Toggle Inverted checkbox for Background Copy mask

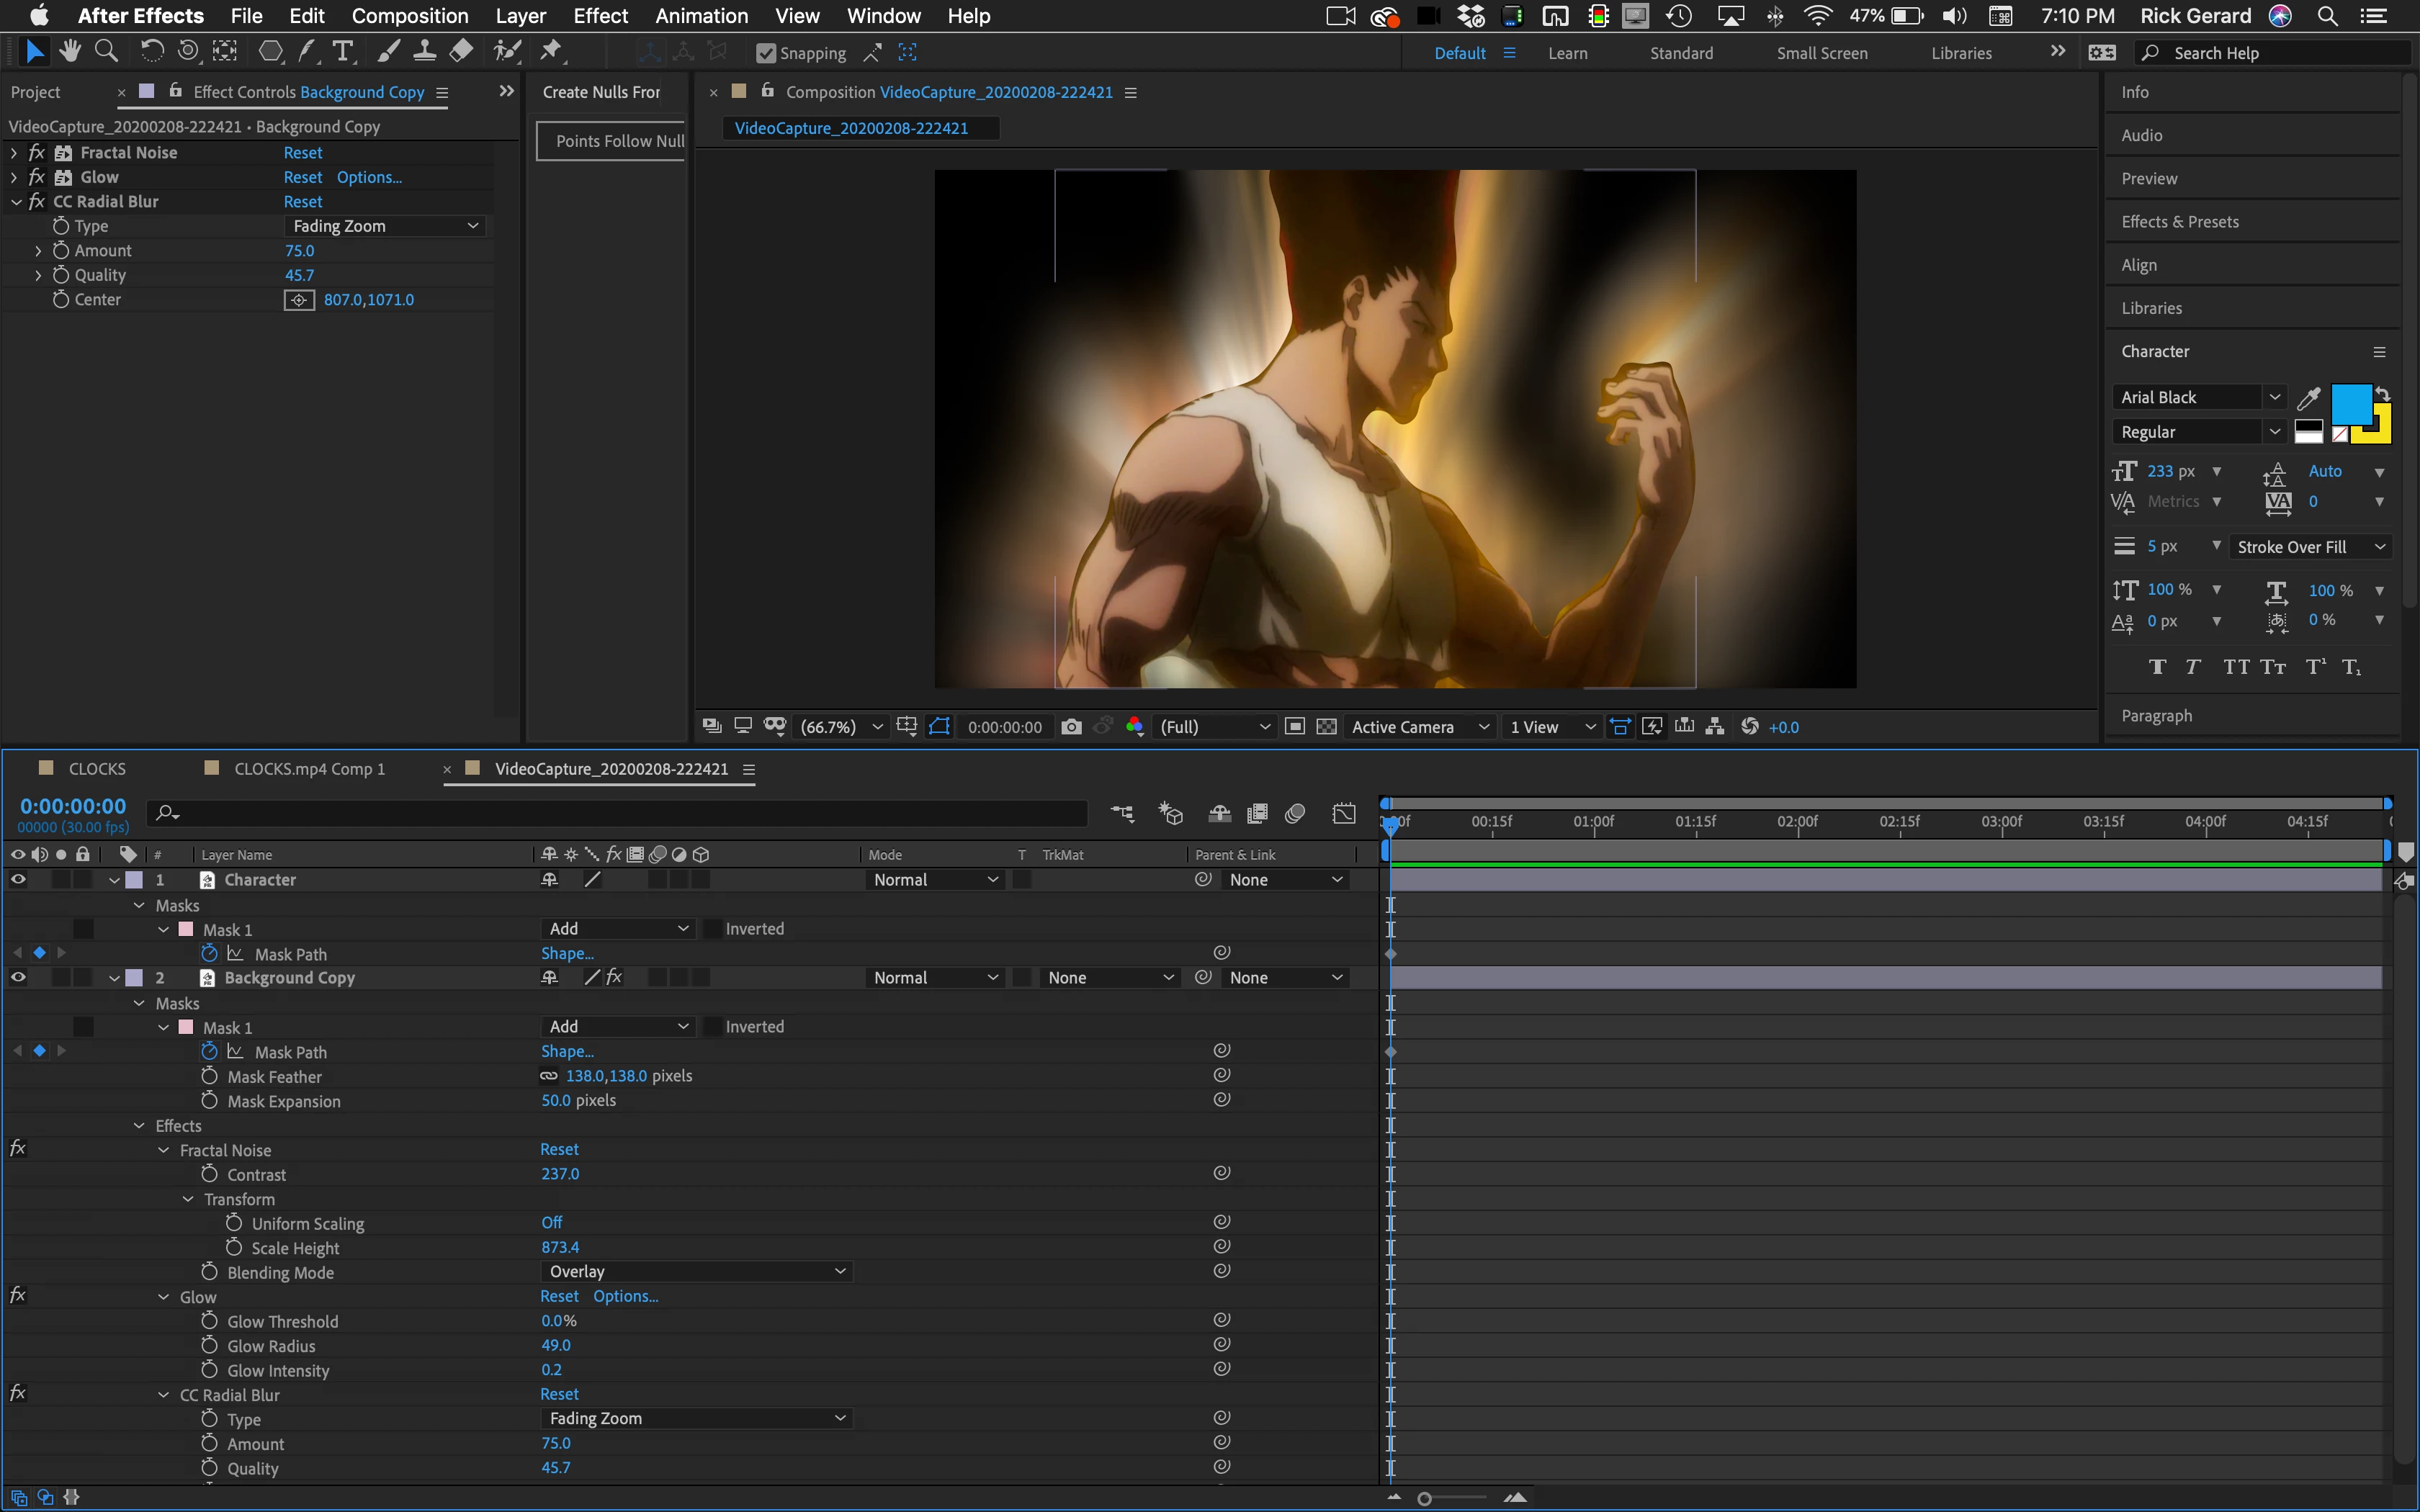713,1027
